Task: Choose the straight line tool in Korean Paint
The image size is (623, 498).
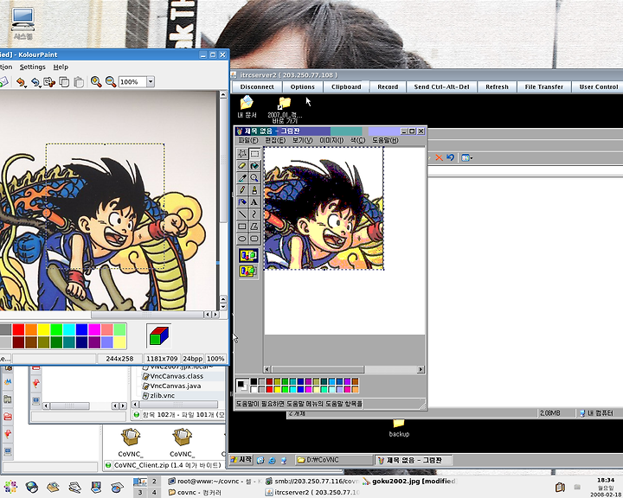Action: point(242,214)
